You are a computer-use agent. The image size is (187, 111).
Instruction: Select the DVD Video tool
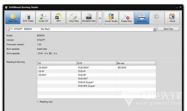(x=28, y=18)
